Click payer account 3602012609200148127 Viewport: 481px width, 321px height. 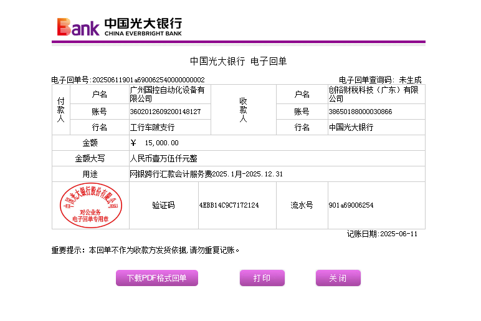coord(165,112)
